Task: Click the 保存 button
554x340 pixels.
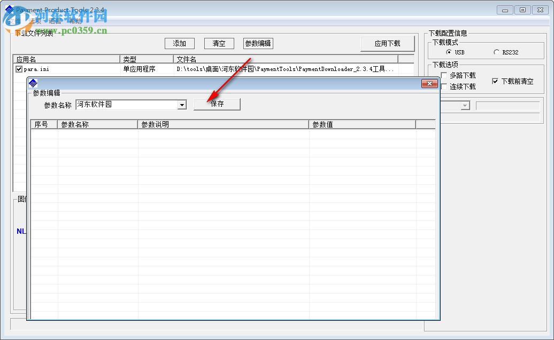Action: tap(217, 104)
